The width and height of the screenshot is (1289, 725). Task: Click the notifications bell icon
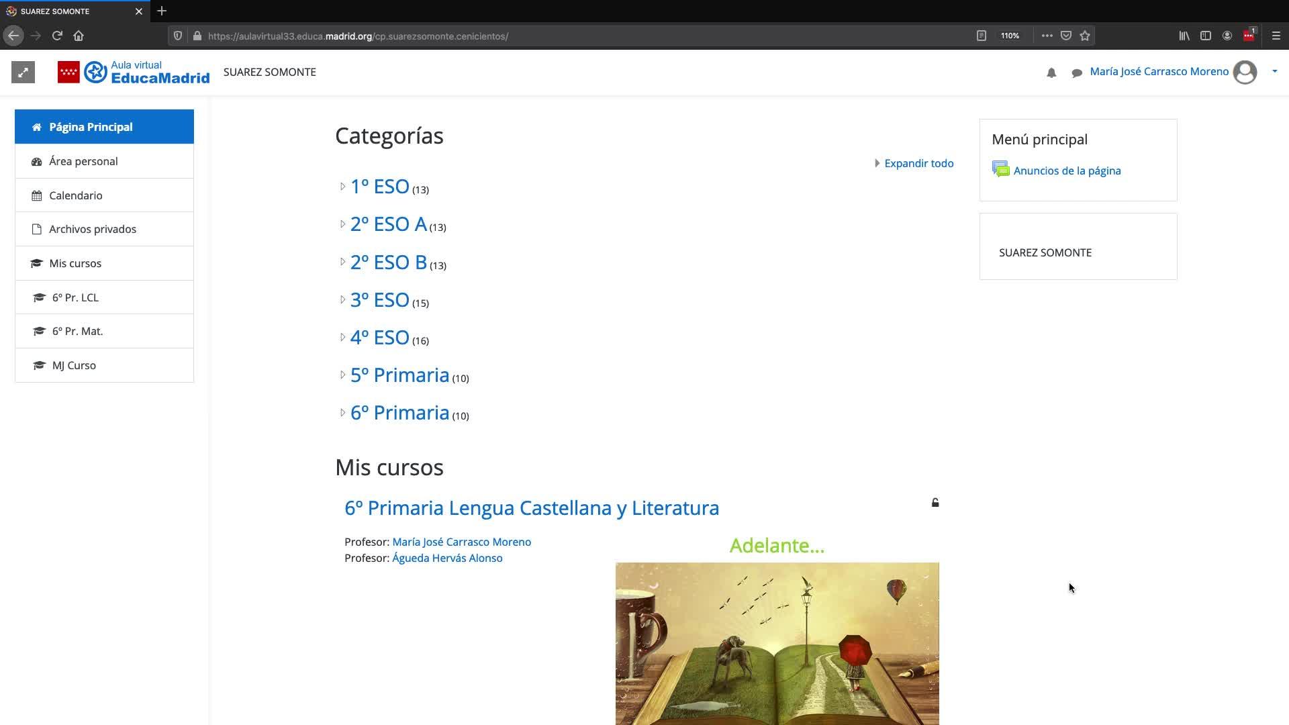point(1051,73)
